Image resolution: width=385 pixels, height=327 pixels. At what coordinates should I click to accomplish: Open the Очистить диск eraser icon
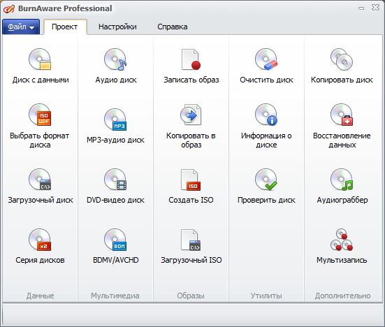click(x=266, y=59)
